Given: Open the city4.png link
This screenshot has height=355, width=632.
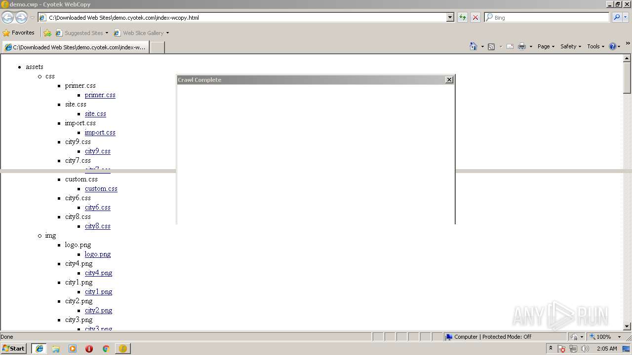Looking at the screenshot, I should tap(98, 273).
